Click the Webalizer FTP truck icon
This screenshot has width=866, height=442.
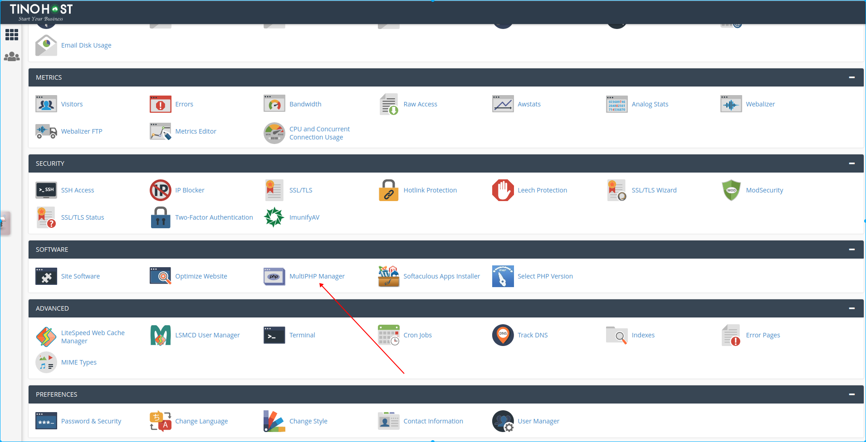click(x=46, y=131)
